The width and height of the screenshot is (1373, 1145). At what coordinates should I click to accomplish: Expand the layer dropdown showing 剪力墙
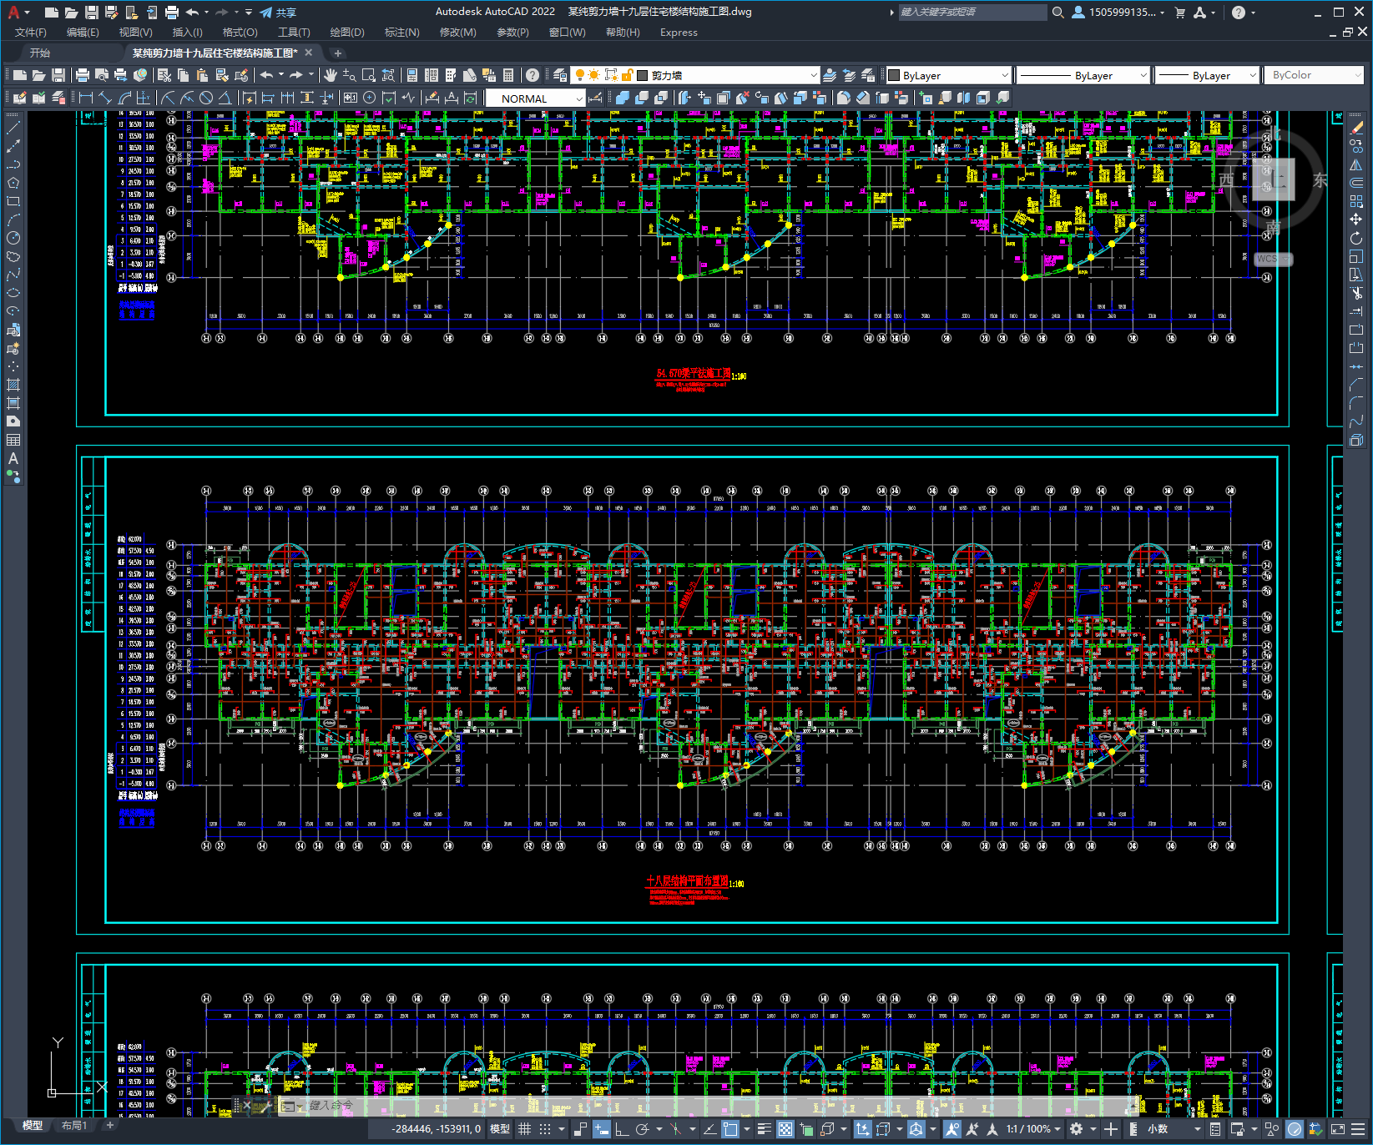pos(814,75)
